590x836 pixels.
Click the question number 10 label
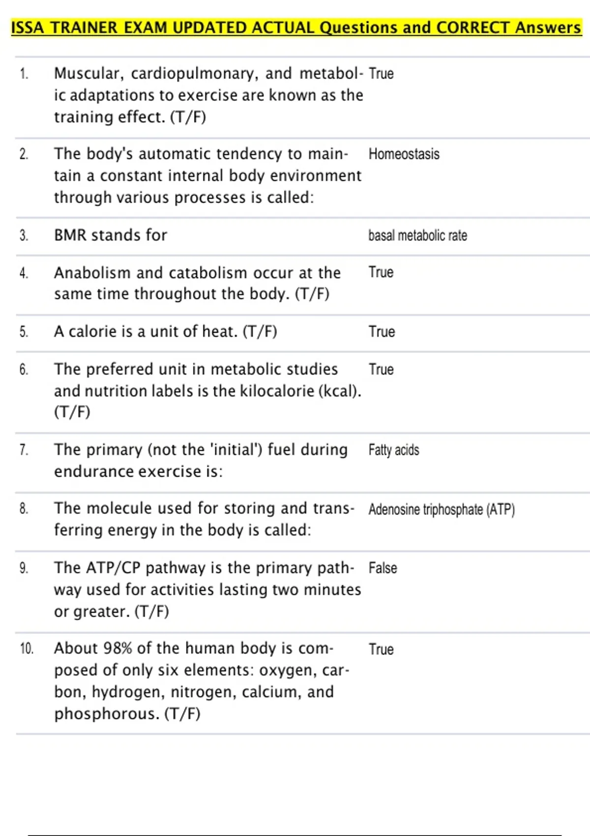[27, 649]
